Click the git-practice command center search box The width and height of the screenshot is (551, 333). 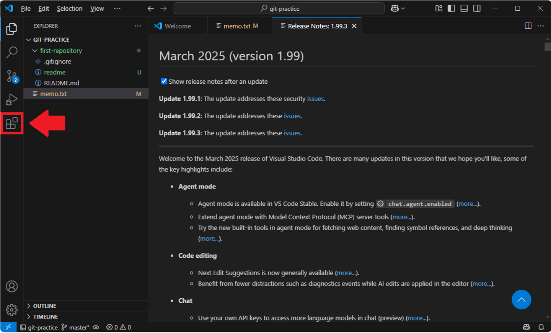pyautogui.click(x=279, y=8)
